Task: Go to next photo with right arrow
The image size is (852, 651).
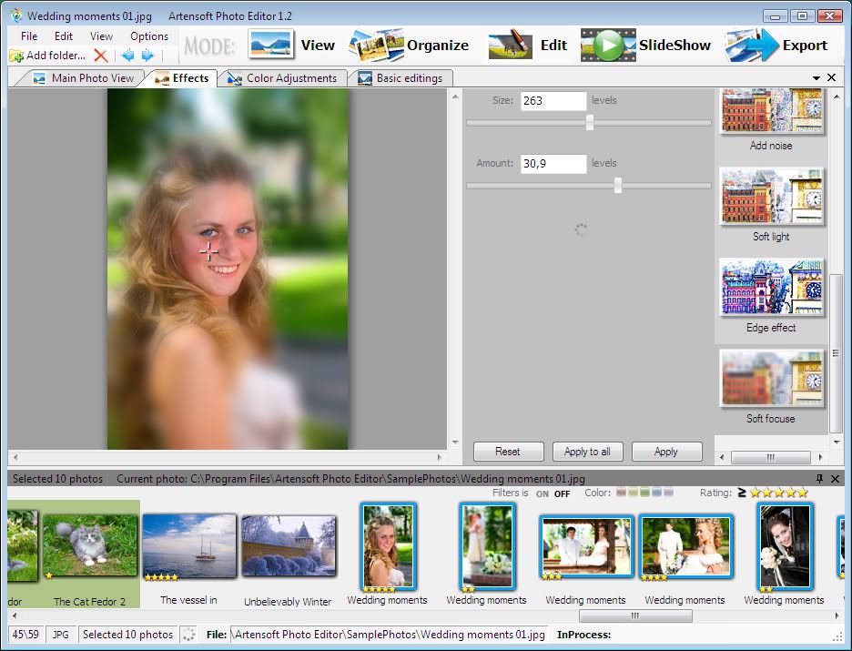Action: pyautogui.click(x=147, y=56)
